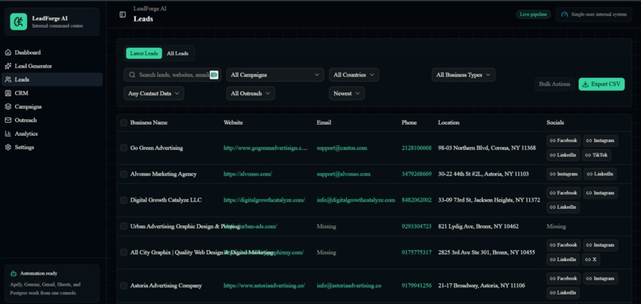Open Digital Growth Catalyze Facebook link
Screen dimensions: 641x304
[563, 193]
